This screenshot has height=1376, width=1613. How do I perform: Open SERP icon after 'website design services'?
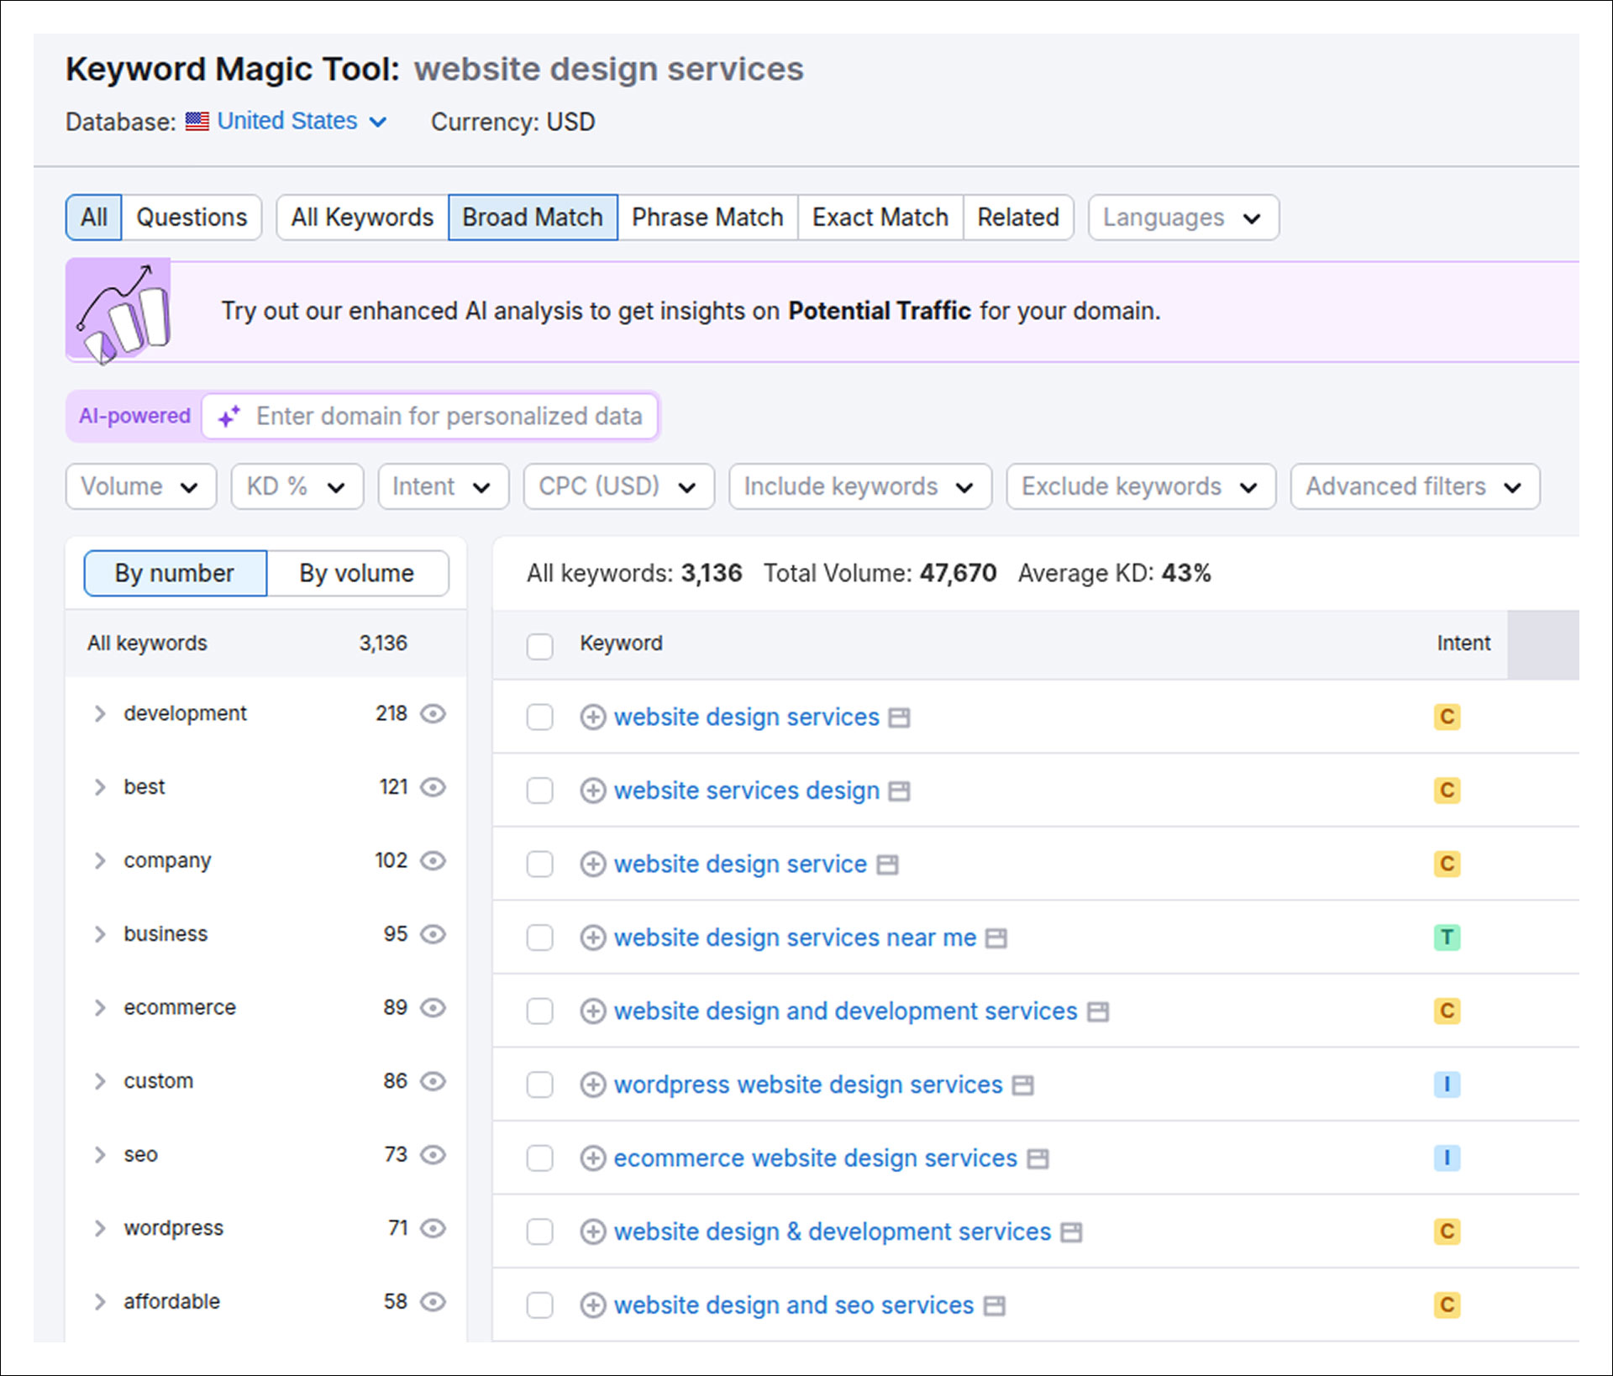click(900, 718)
